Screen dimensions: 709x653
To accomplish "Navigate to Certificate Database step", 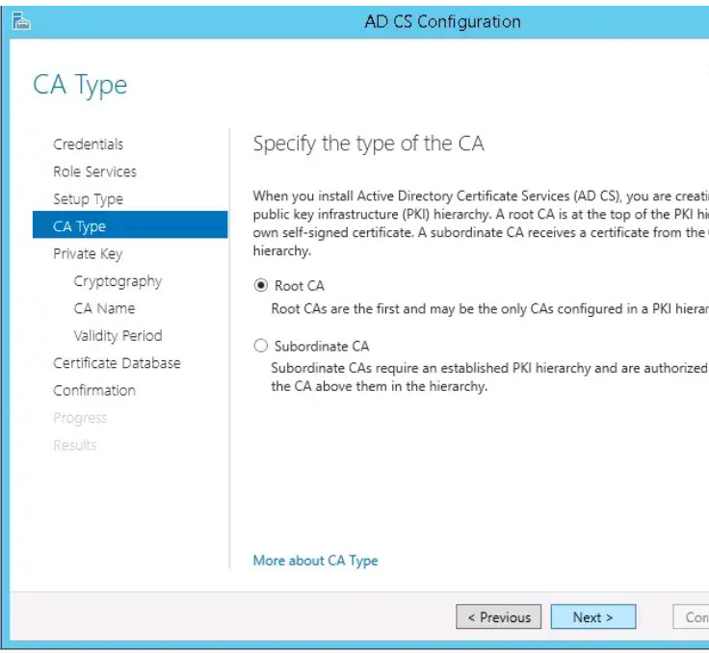I will (x=117, y=363).
